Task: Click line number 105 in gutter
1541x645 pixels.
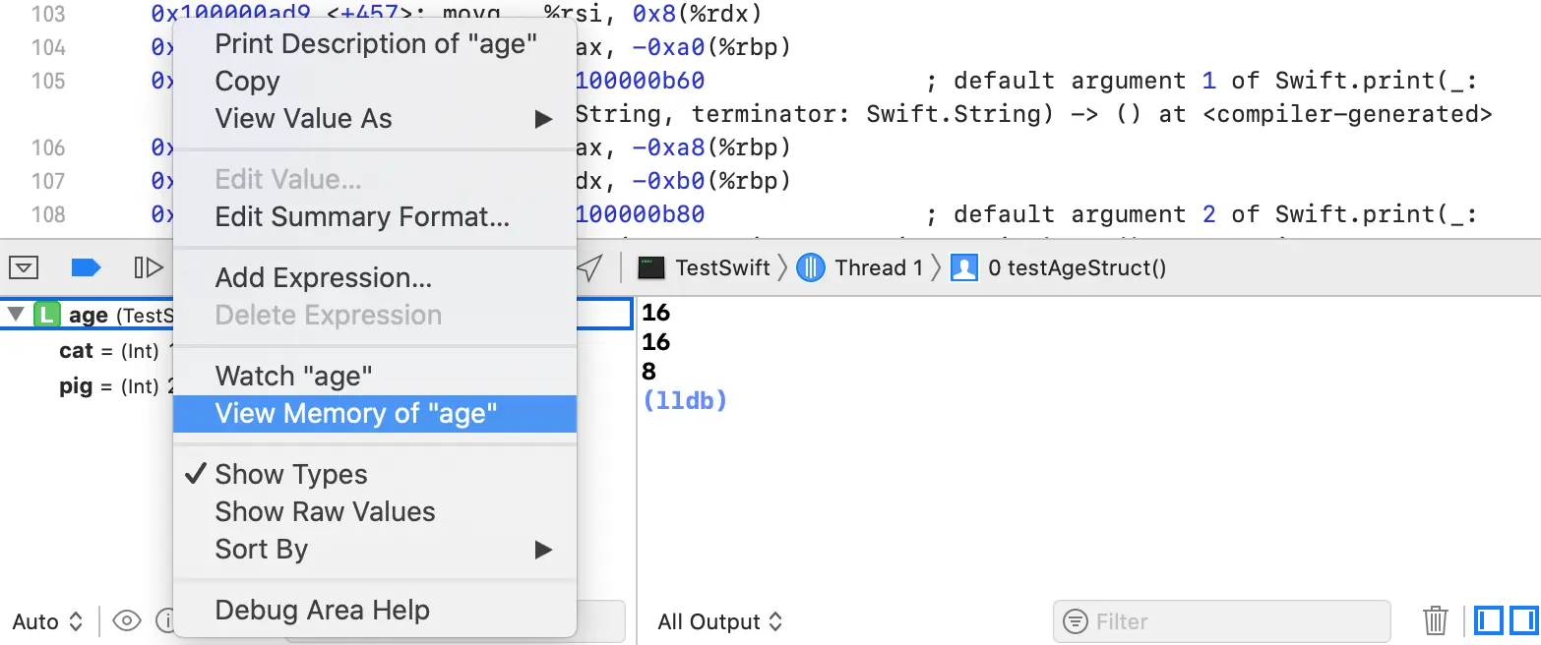Action: tap(48, 81)
